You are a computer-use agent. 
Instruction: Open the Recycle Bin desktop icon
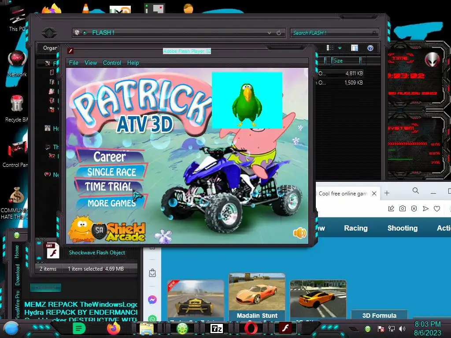(16, 109)
